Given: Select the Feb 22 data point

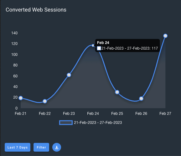Looking at the screenshot, I should [45, 101].
